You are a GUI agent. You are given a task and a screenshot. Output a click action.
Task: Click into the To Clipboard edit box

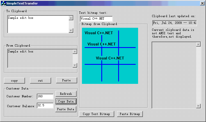(38, 24)
